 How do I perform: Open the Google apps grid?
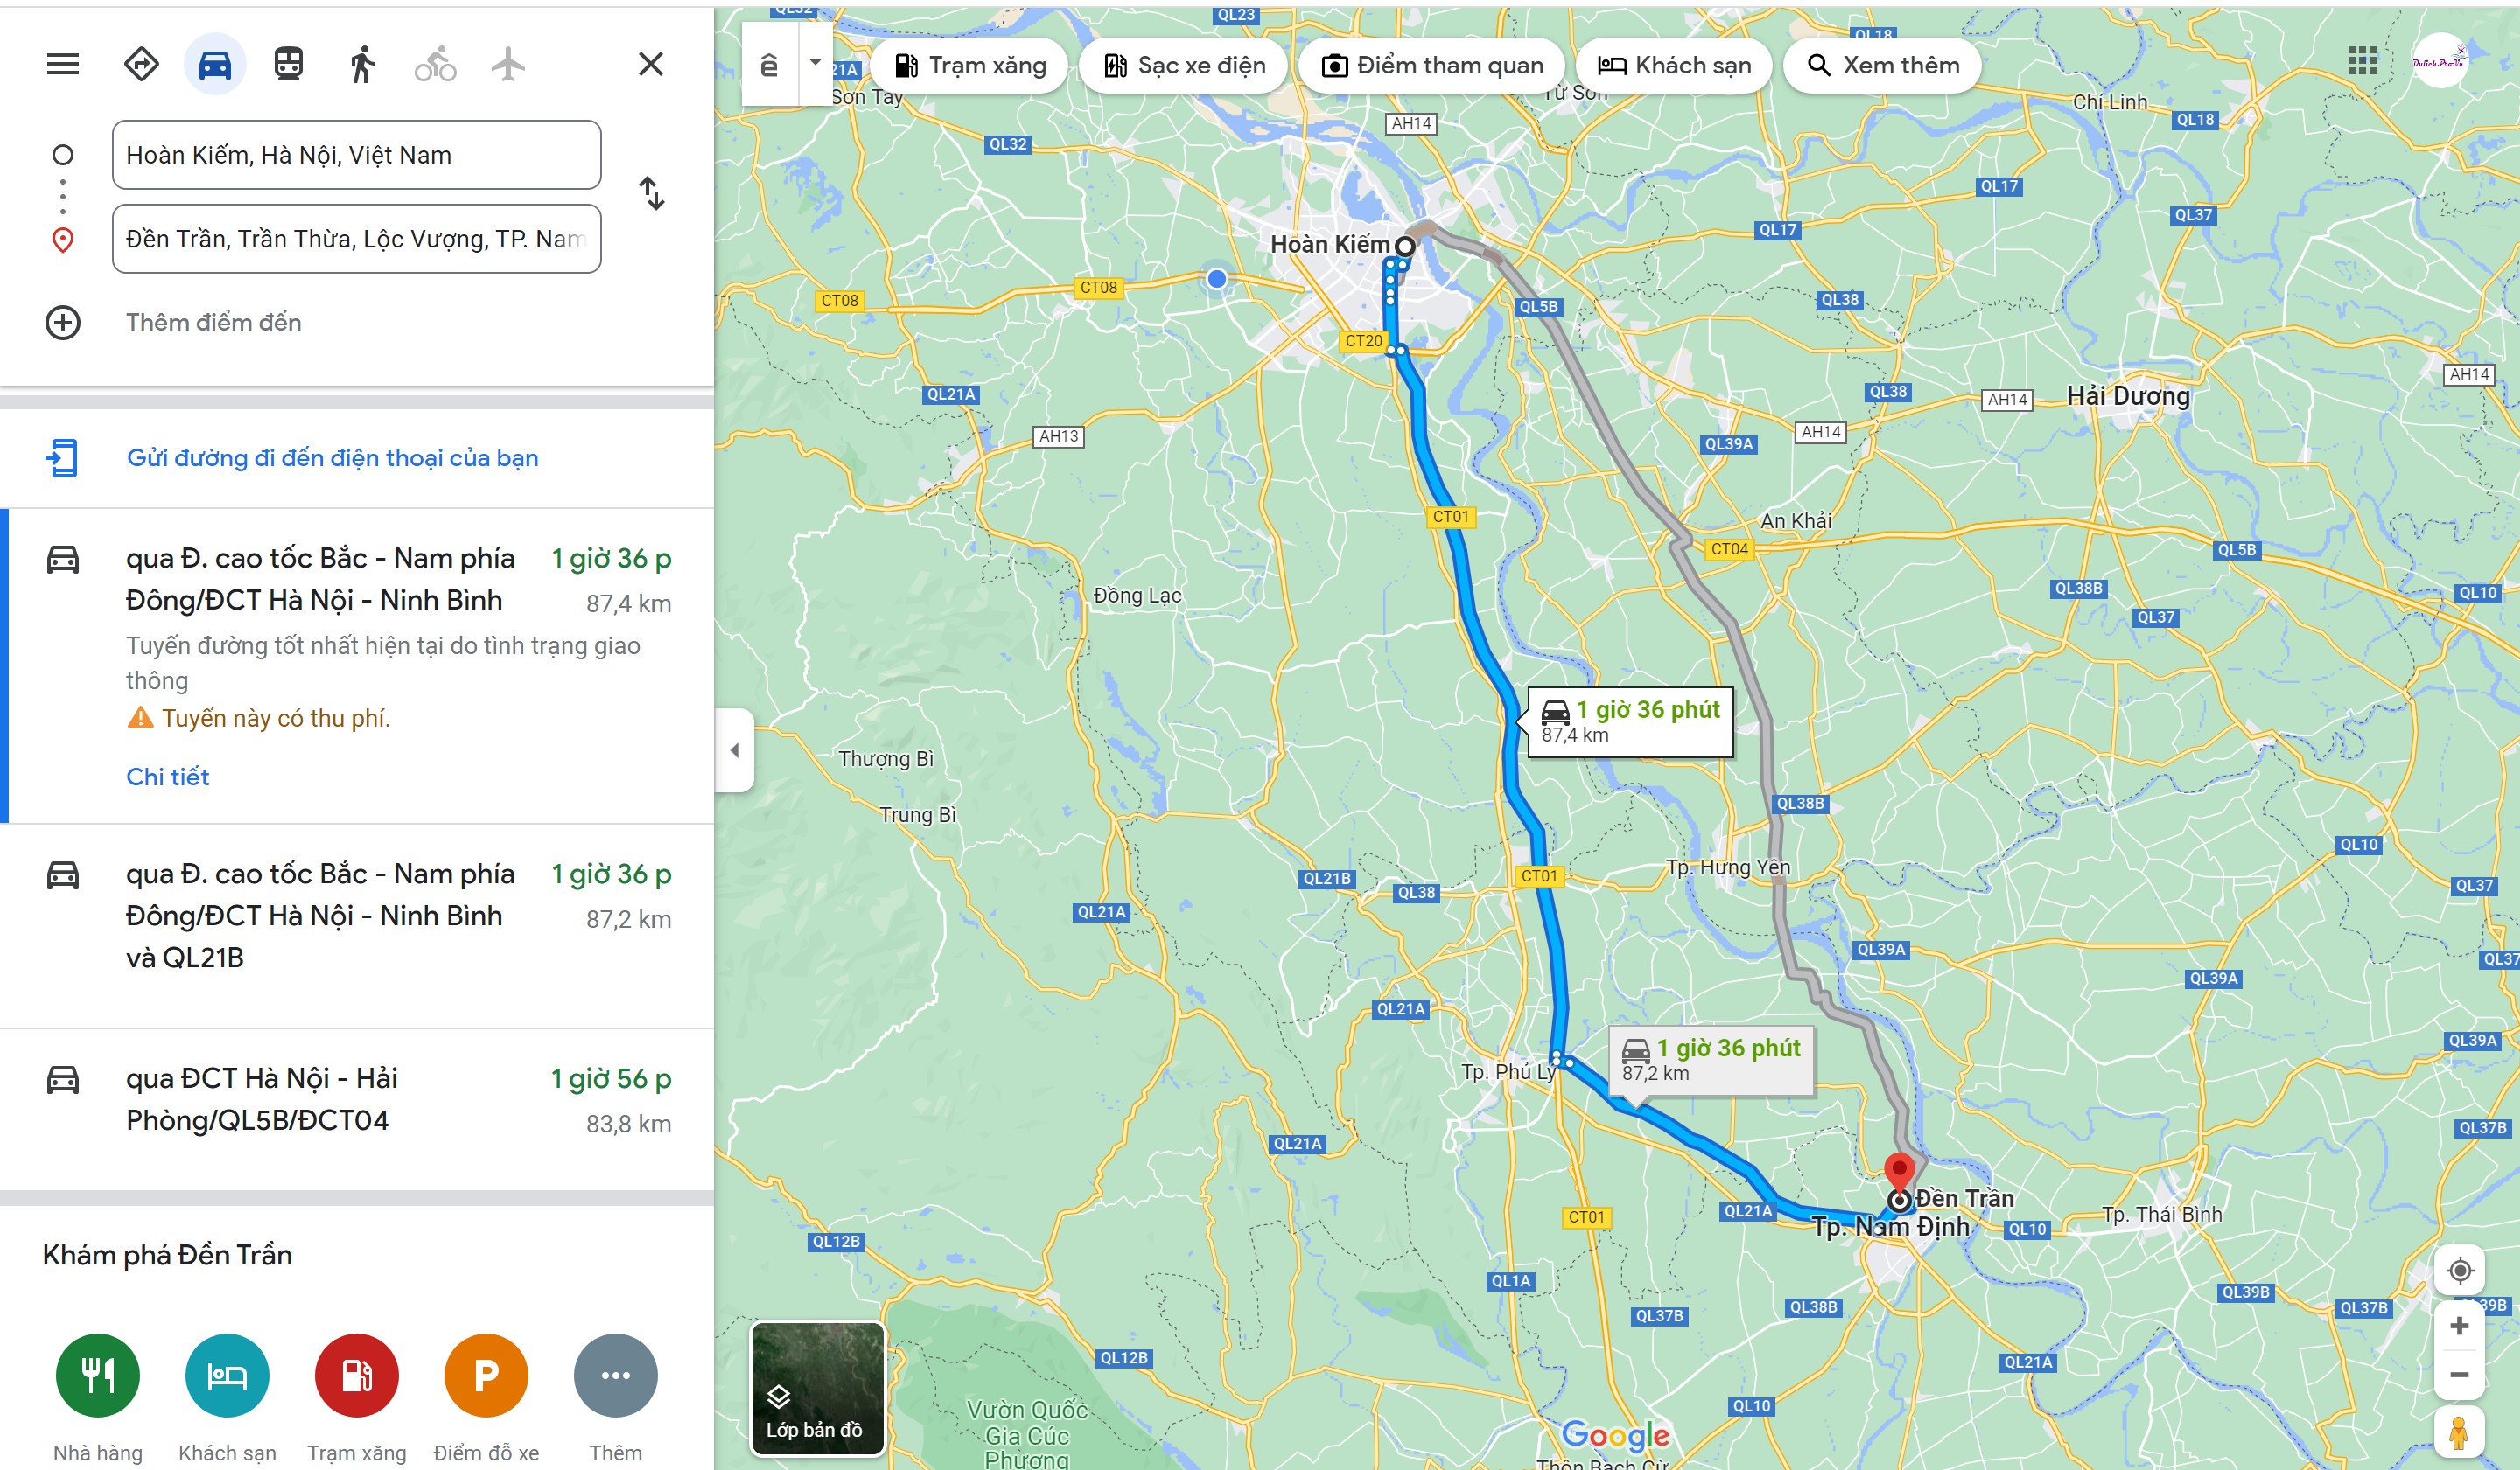2361,61
